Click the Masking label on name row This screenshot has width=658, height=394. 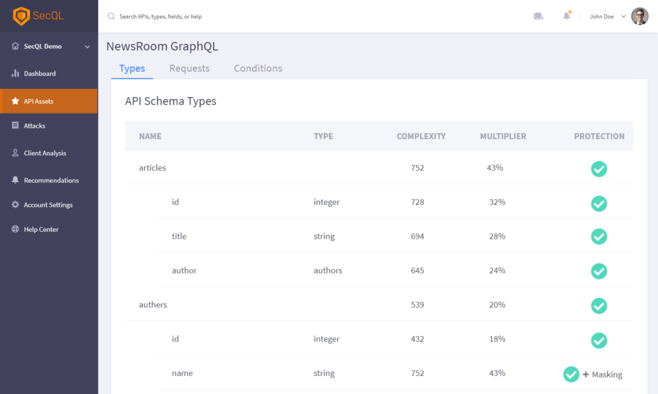[x=607, y=375]
